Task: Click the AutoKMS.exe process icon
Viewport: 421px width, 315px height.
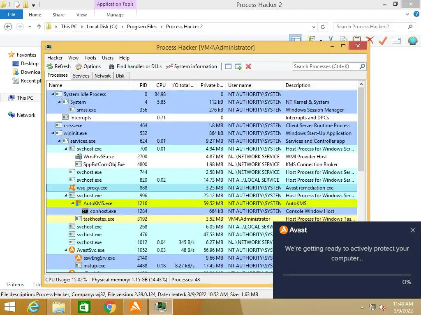Action: 79,203
